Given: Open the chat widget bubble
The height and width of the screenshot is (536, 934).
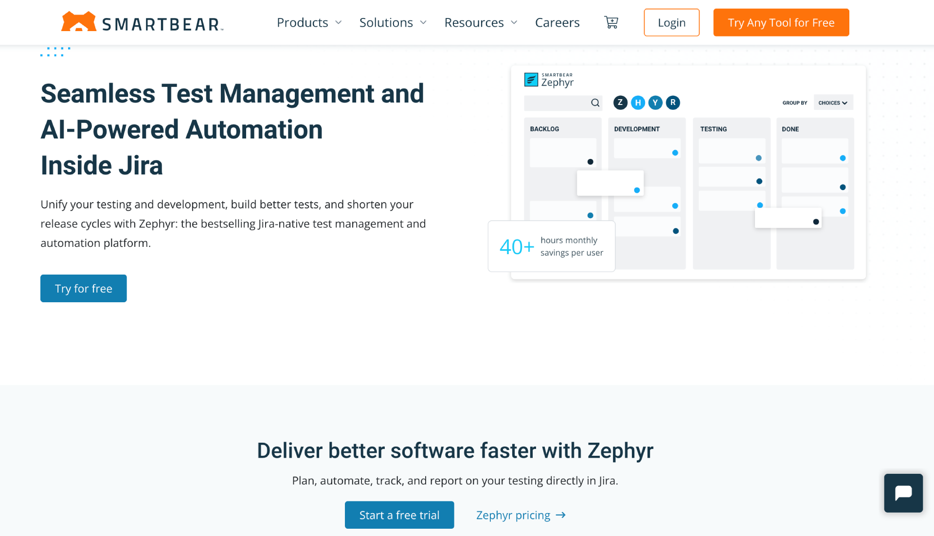Looking at the screenshot, I should pos(903,493).
